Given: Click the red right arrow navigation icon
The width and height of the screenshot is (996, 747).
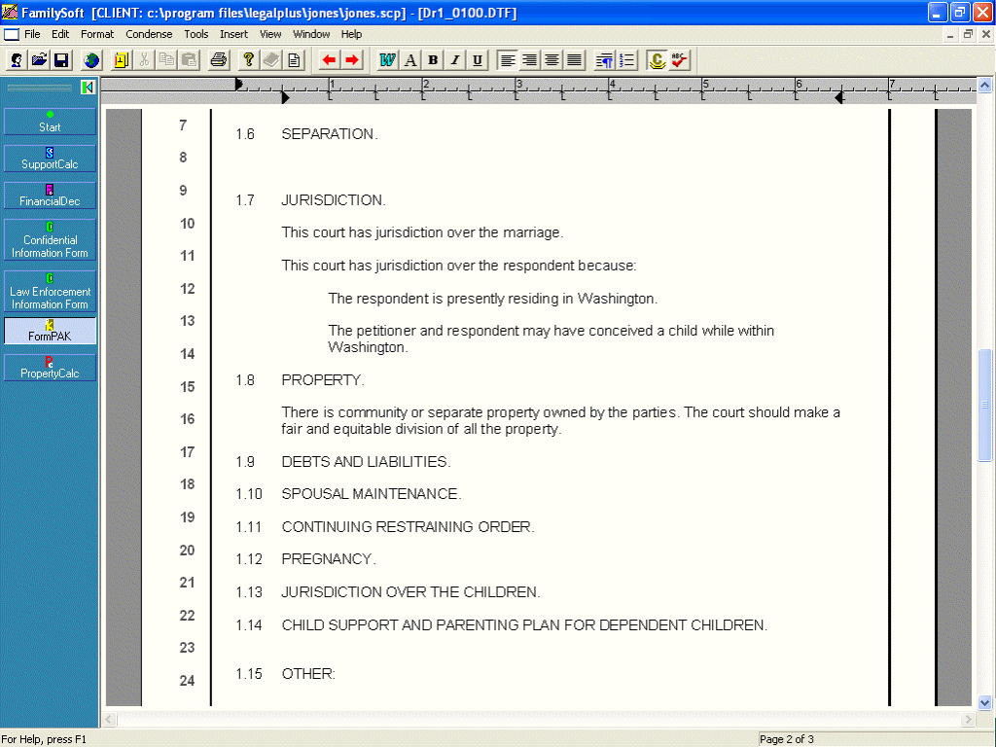Looking at the screenshot, I should click(352, 59).
